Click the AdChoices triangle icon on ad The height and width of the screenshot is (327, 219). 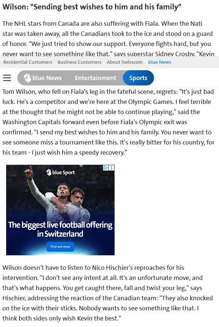click(106, 168)
